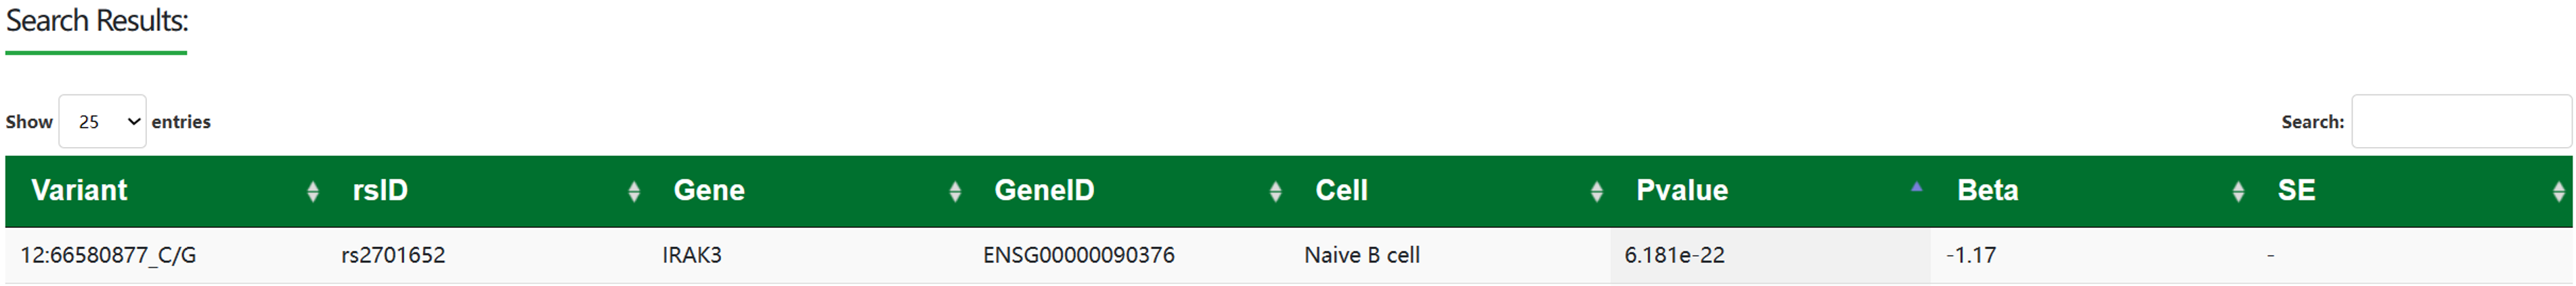Viewport: 2576px width, 286px height.
Task: Select the Naive B cell entry
Action: click(x=1362, y=255)
